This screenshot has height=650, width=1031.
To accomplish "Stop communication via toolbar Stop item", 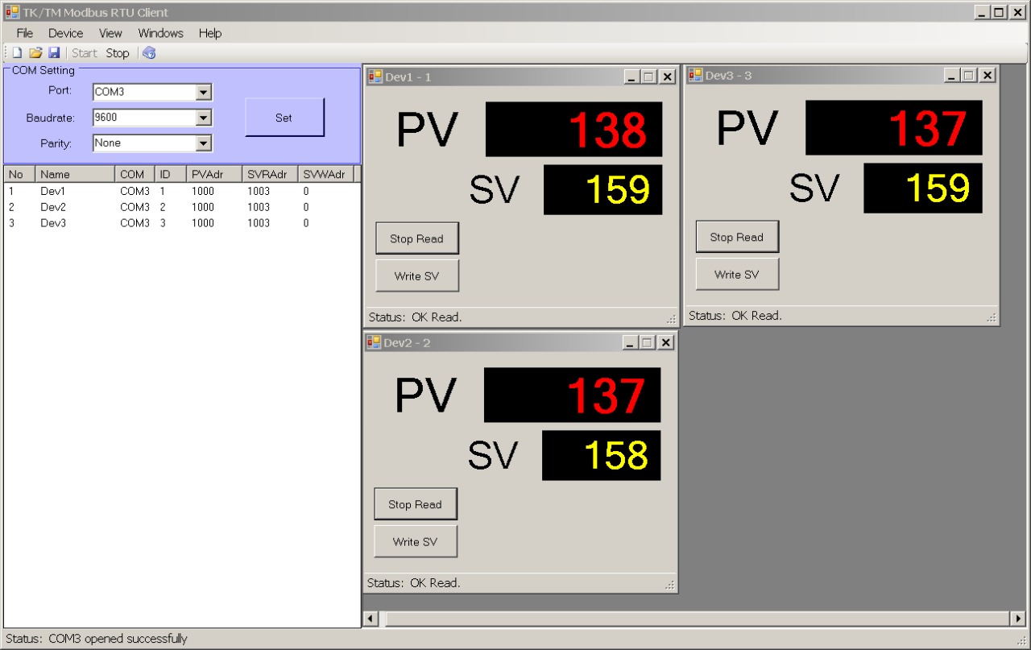I will coord(118,52).
